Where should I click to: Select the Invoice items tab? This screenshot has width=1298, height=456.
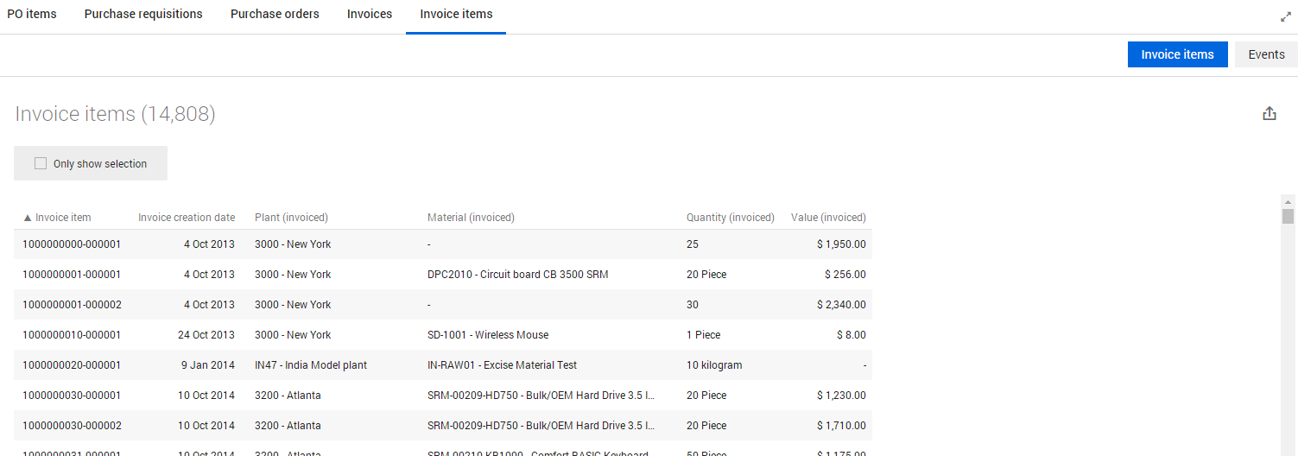456,14
